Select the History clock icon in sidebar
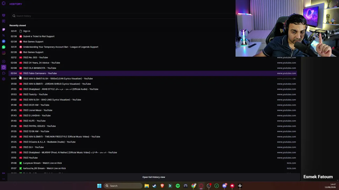The width and height of the screenshot is (339, 190). coord(3,67)
